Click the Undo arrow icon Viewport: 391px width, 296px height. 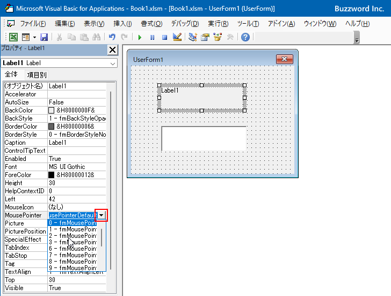pyautogui.click(x=112, y=37)
